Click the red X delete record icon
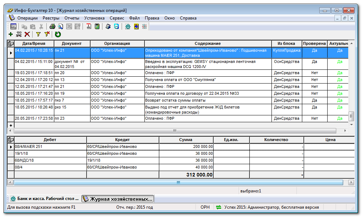 [27, 34]
